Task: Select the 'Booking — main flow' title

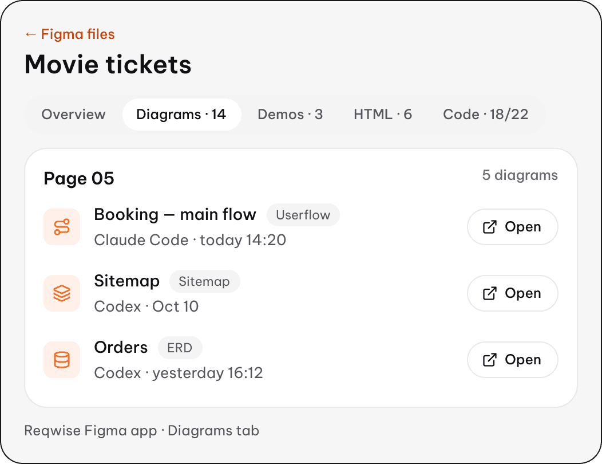Action: tap(175, 214)
